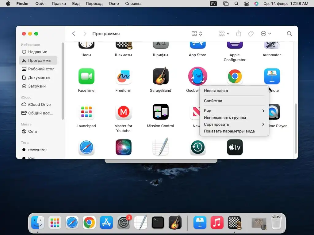Select the Mission Control app
This screenshot has height=235, width=314.
[160, 112]
